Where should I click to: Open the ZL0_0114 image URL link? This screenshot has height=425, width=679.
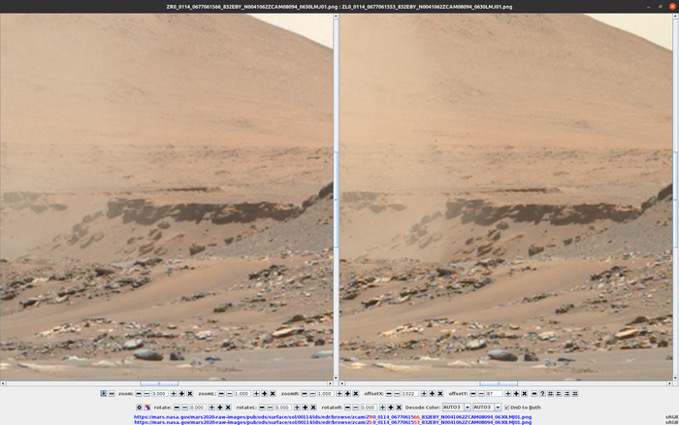tap(333, 422)
